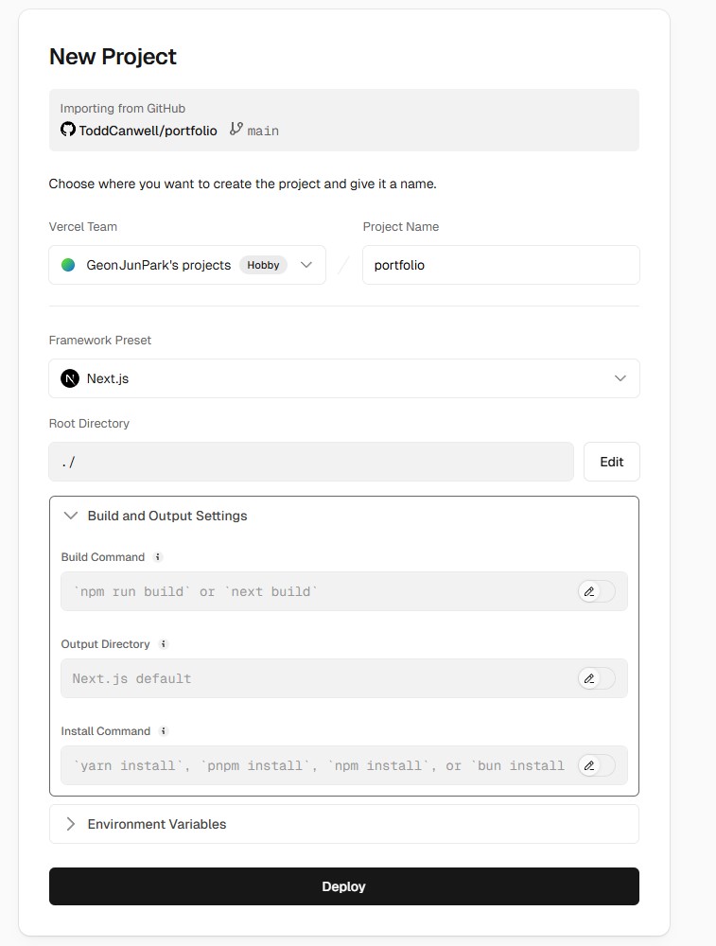Click the Next.js logo icon
716x946 pixels.
coord(70,378)
